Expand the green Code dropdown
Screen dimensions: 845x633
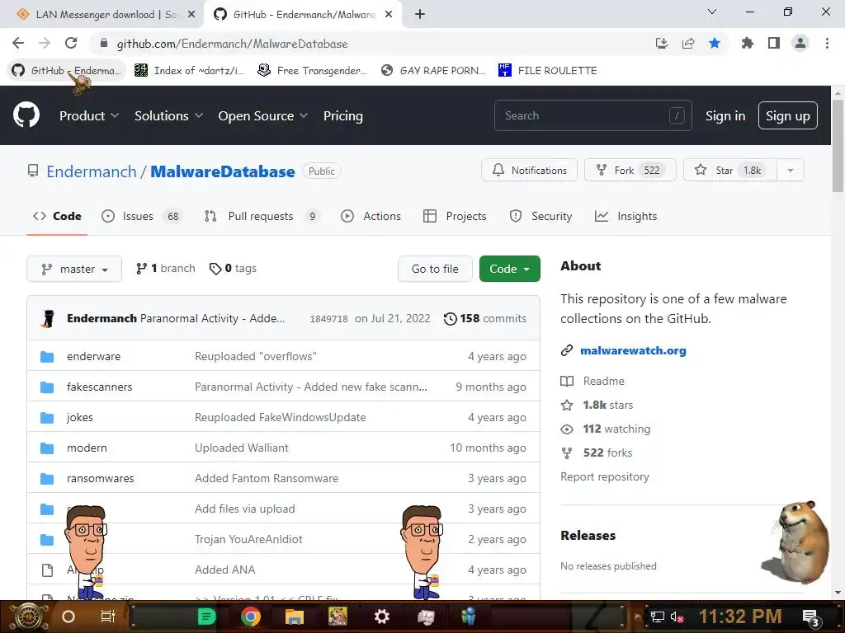tap(509, 269)
